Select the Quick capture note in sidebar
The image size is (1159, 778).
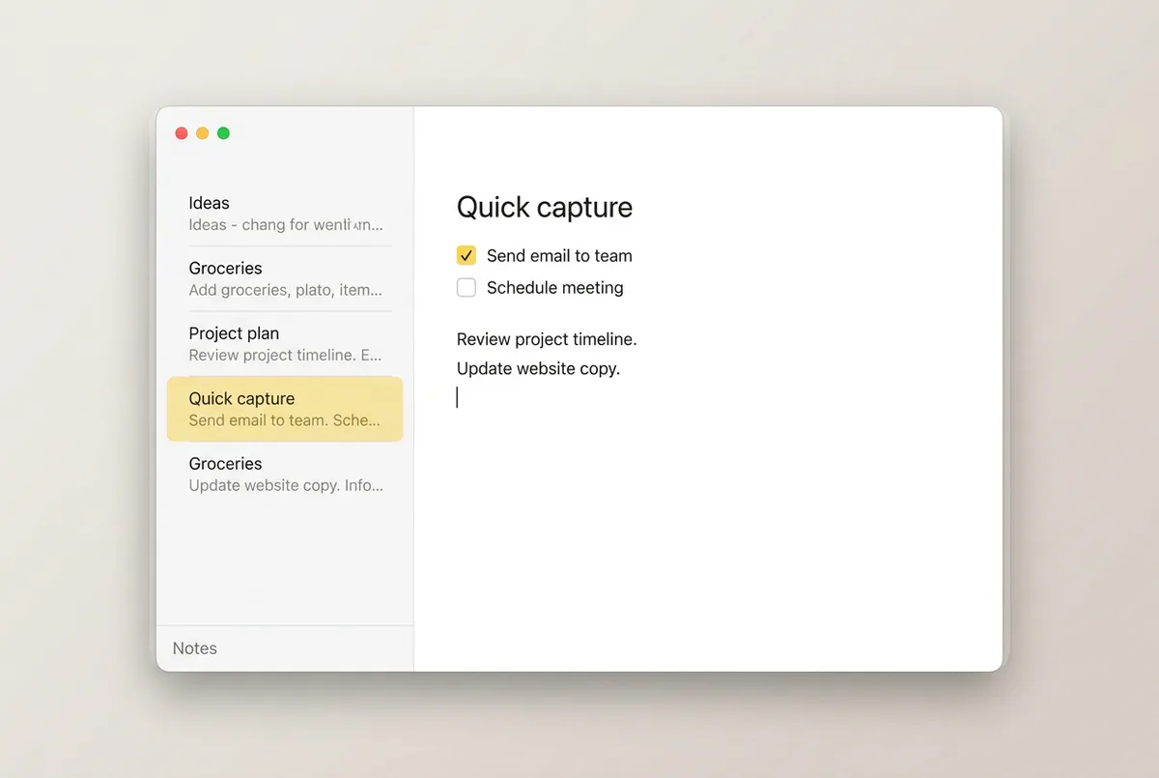point(285,409)
